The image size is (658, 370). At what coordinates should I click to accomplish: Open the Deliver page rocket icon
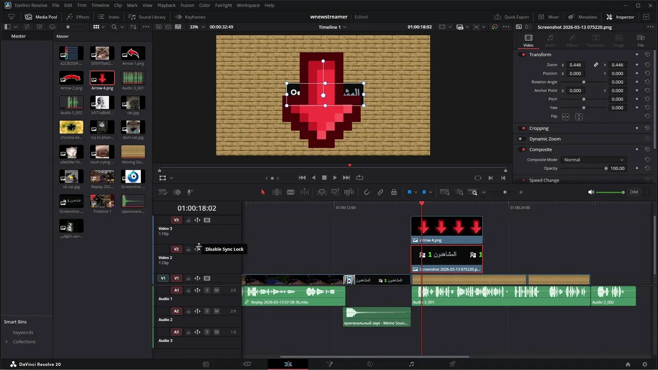coord(452,364)
